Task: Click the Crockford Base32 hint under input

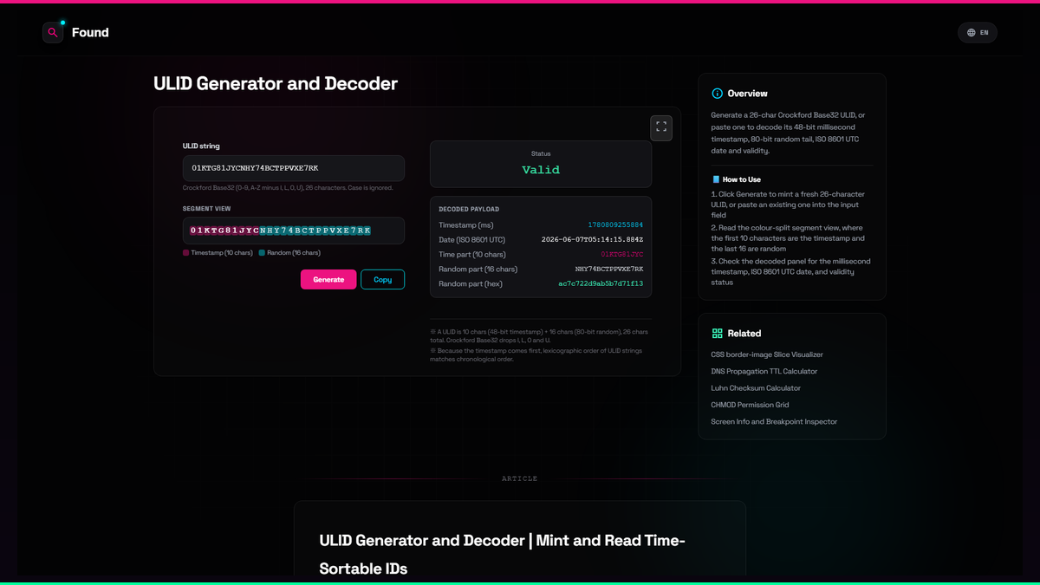Action: [288, 187]
